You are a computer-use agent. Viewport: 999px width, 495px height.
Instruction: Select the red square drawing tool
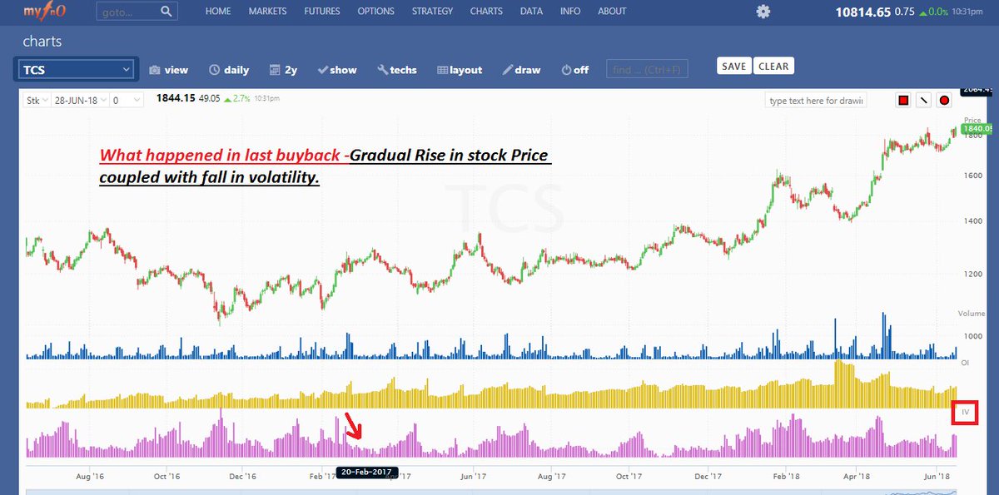tap(903, 101)
